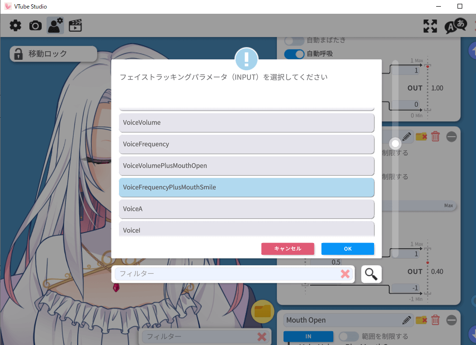Image resolution: width=476 pixels, height=345 pixels.
Task: Open the model settings person icon
Action: 55,25
